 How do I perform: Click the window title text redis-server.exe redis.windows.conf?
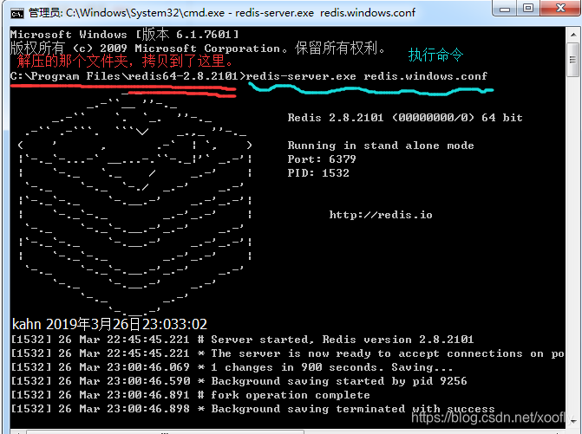(325, 13)
